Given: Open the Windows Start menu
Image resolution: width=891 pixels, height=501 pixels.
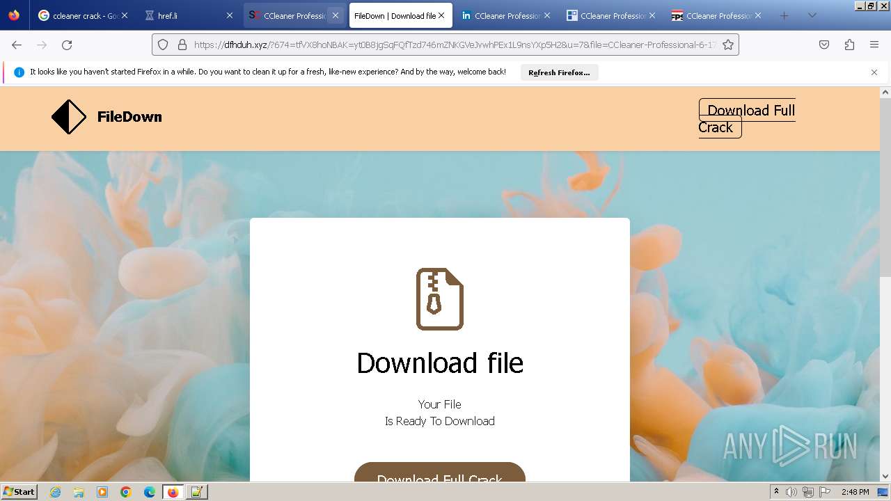Looking at the screenshot, I should 19,492.
